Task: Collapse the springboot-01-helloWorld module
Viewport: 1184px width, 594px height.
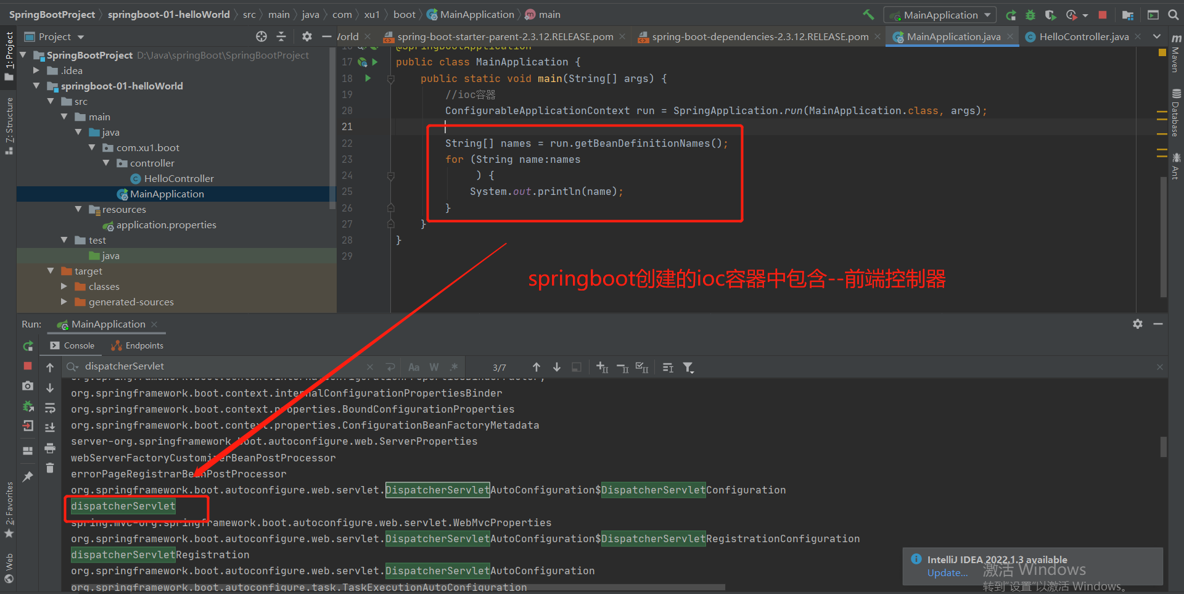Action: pyautogui.click(x=36, y=86)
